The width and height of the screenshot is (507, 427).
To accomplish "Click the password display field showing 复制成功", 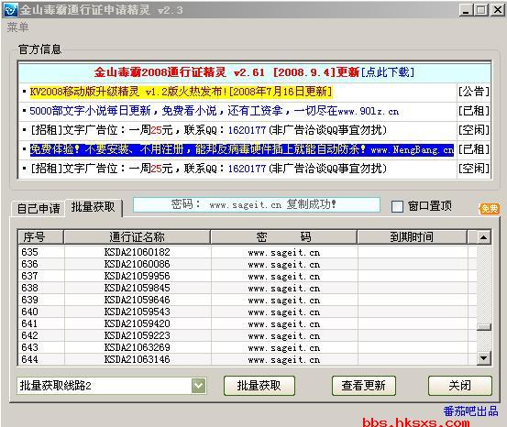I will 257,204.
